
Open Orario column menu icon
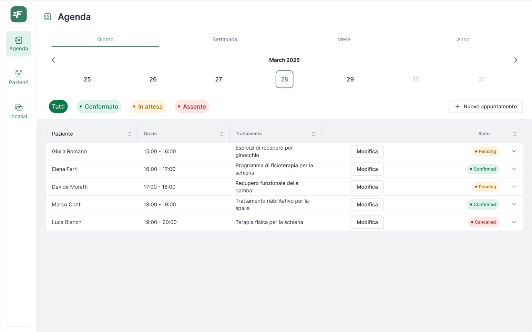222,134
